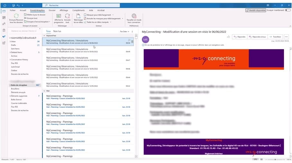The height and width of the screenshot is (163, 292).
Task: Expand the Conversation History folder
Action: tap(10, 60)
